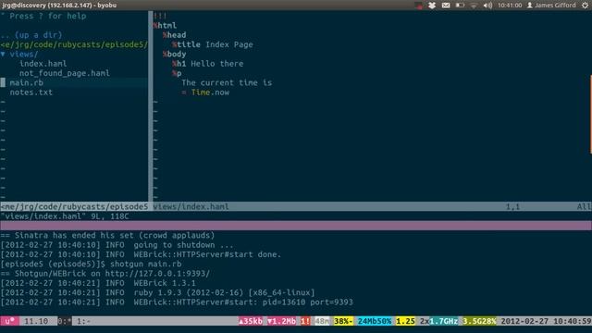Viewport: 592px width, 333px height.
Task: Click the 'pid=13610 port=9393' log line
Action: pos(177,302)
